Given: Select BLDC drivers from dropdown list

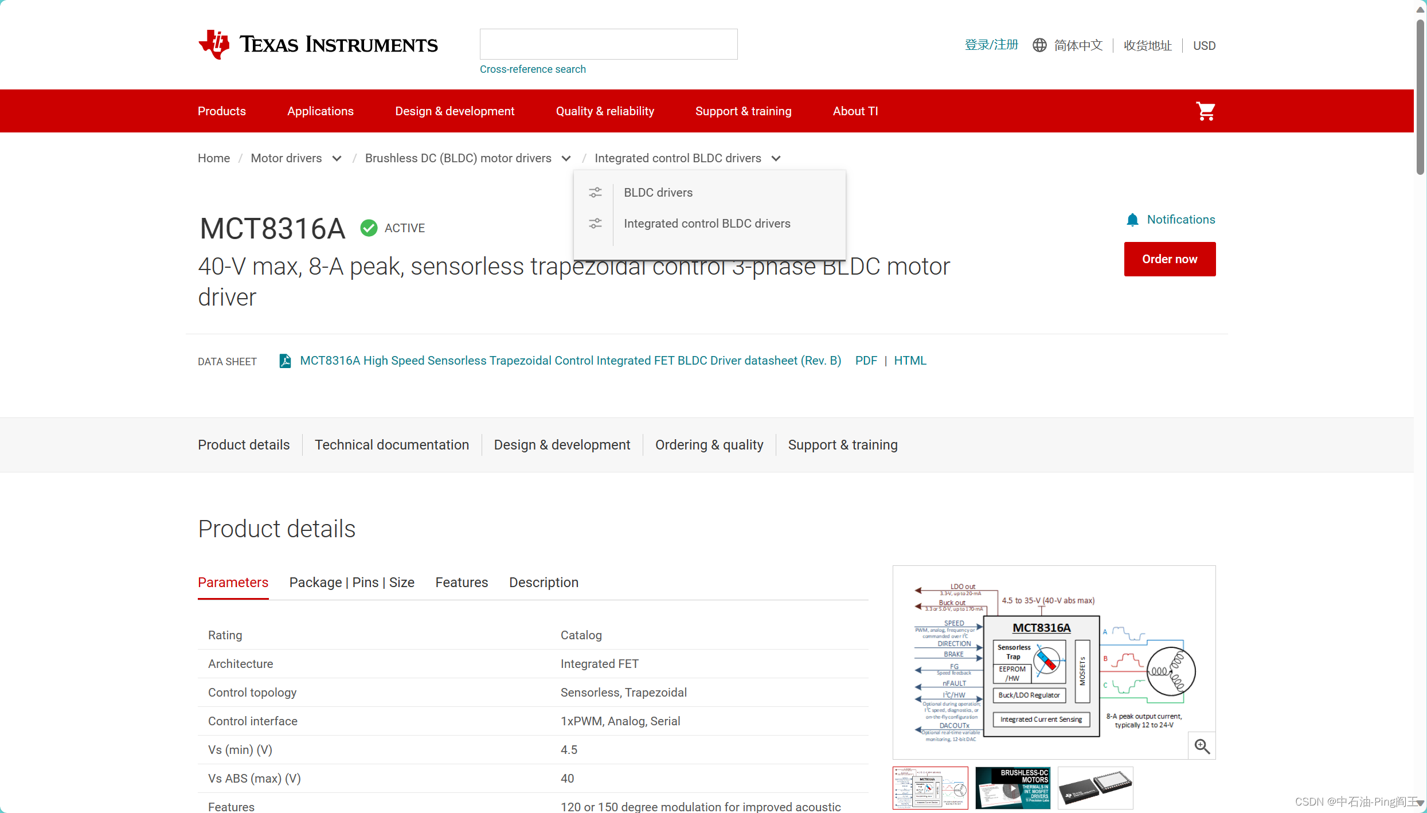Looking at the screenshot, I should coord(658,193).
